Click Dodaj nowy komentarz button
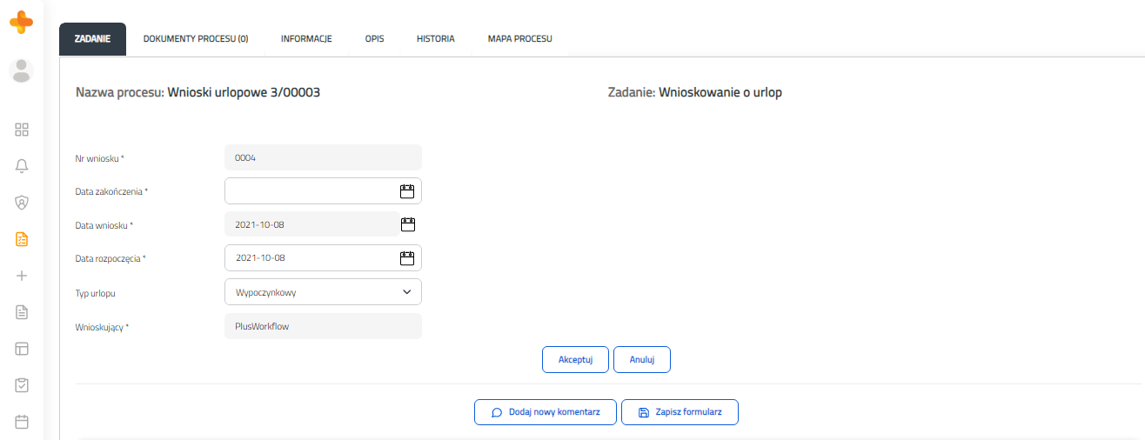This screenshot has height=440, width=1145. point(546,412)
